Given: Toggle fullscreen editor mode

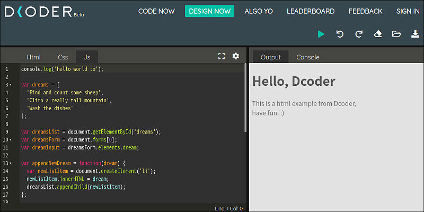Looking at the screenshot, I should click(x=222, y=56).
